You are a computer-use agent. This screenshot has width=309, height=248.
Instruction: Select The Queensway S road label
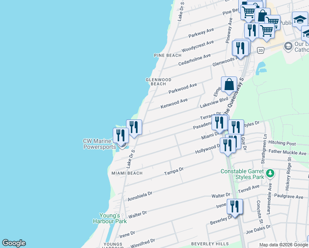pyautogui.click(x=234, y=96)
